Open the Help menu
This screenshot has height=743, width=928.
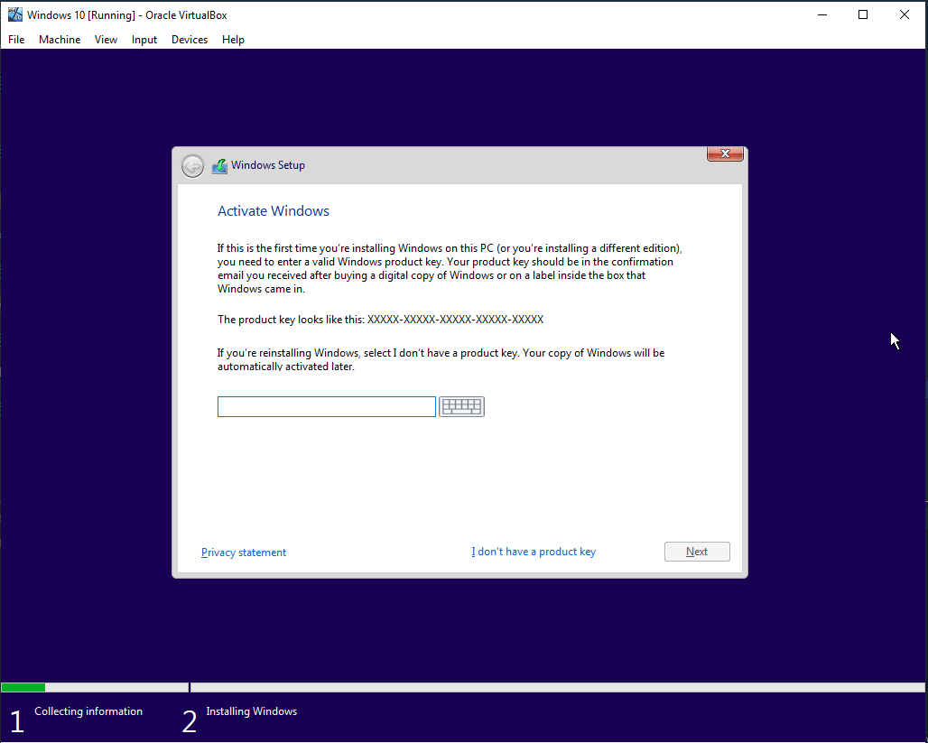[x=233, y=40]
